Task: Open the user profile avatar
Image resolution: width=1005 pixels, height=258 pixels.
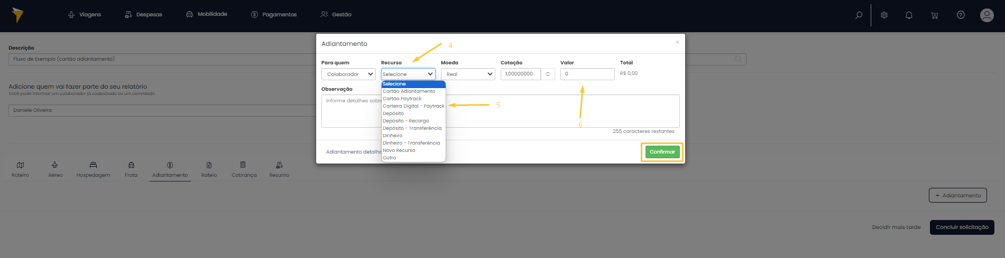Action: (x=986, y=15)
